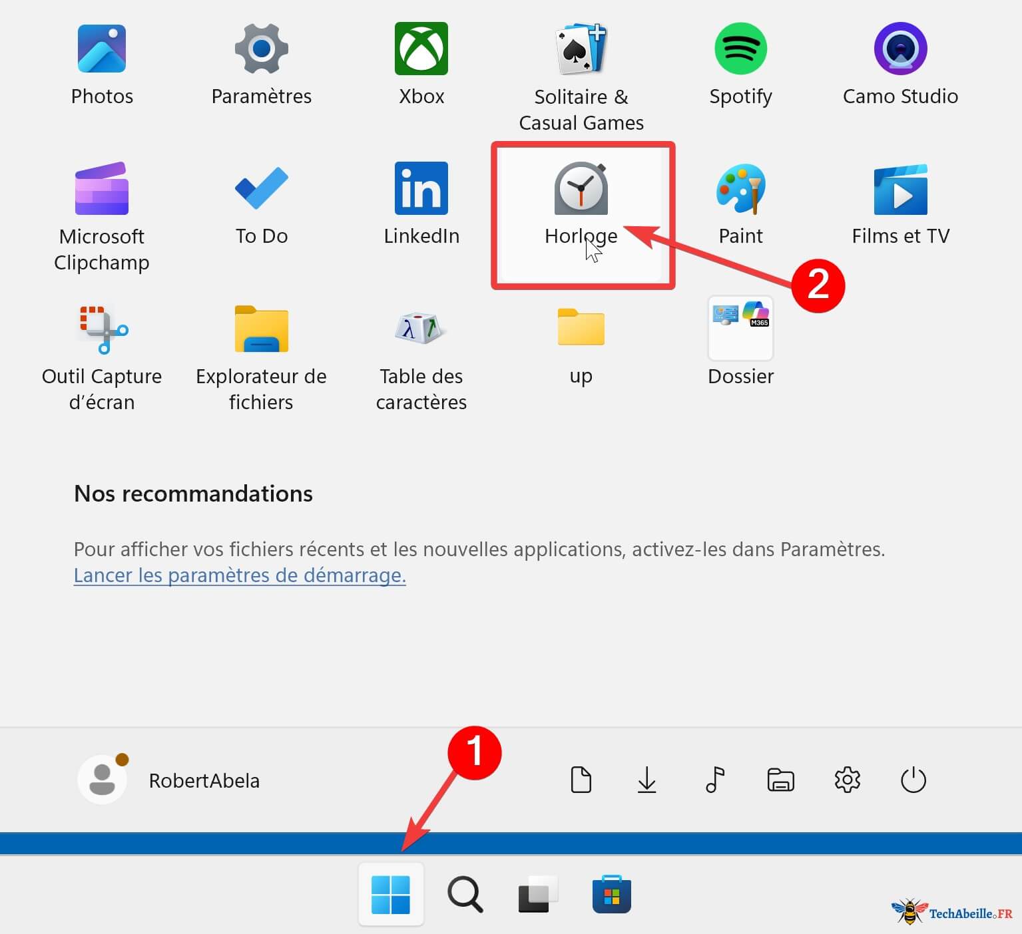This screenshot has width=1022, height=934.
Task: Open the Photos app
Action: pyautogui.click(x=102, y=65)
